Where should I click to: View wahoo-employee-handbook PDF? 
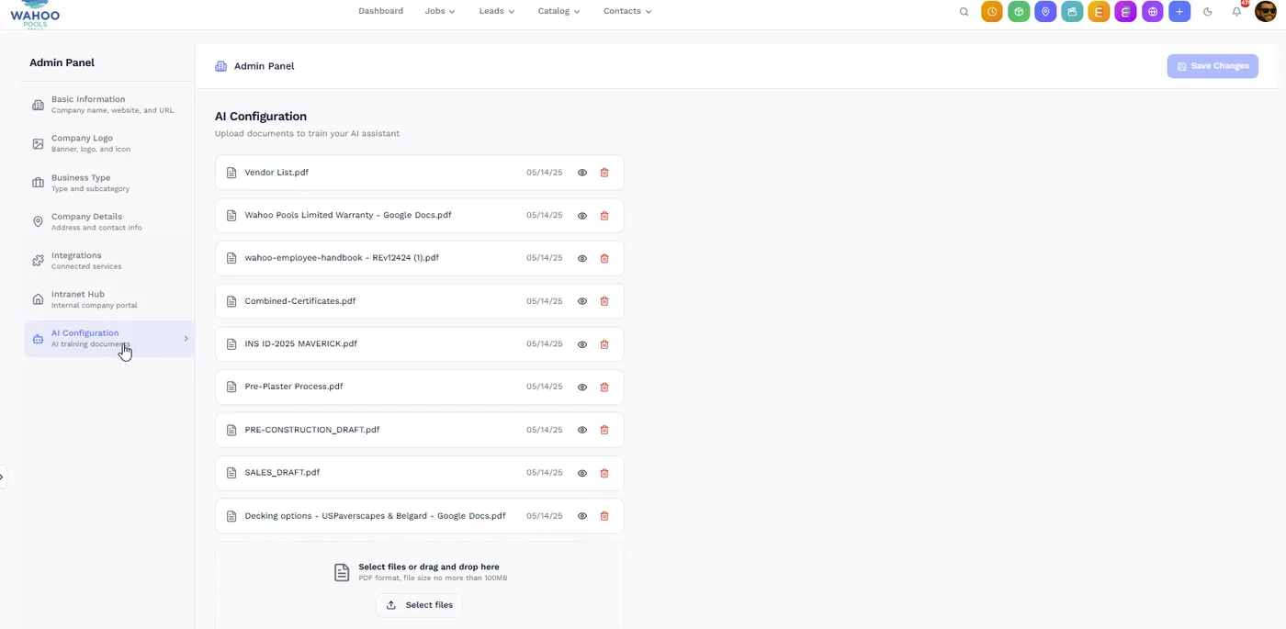(582, 259)
